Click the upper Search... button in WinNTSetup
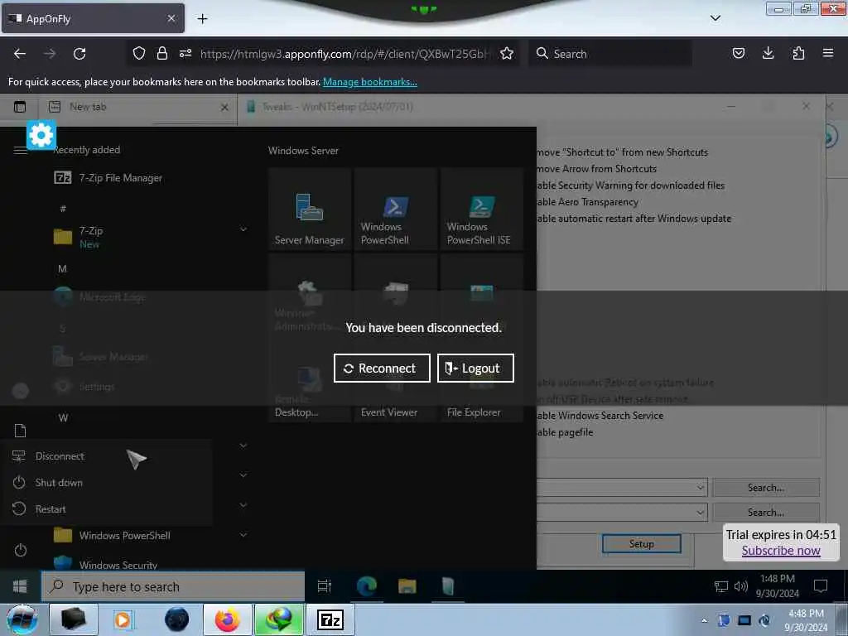This screenshot has height=636, width=848. pyautogui.click(x=766, y=487)
